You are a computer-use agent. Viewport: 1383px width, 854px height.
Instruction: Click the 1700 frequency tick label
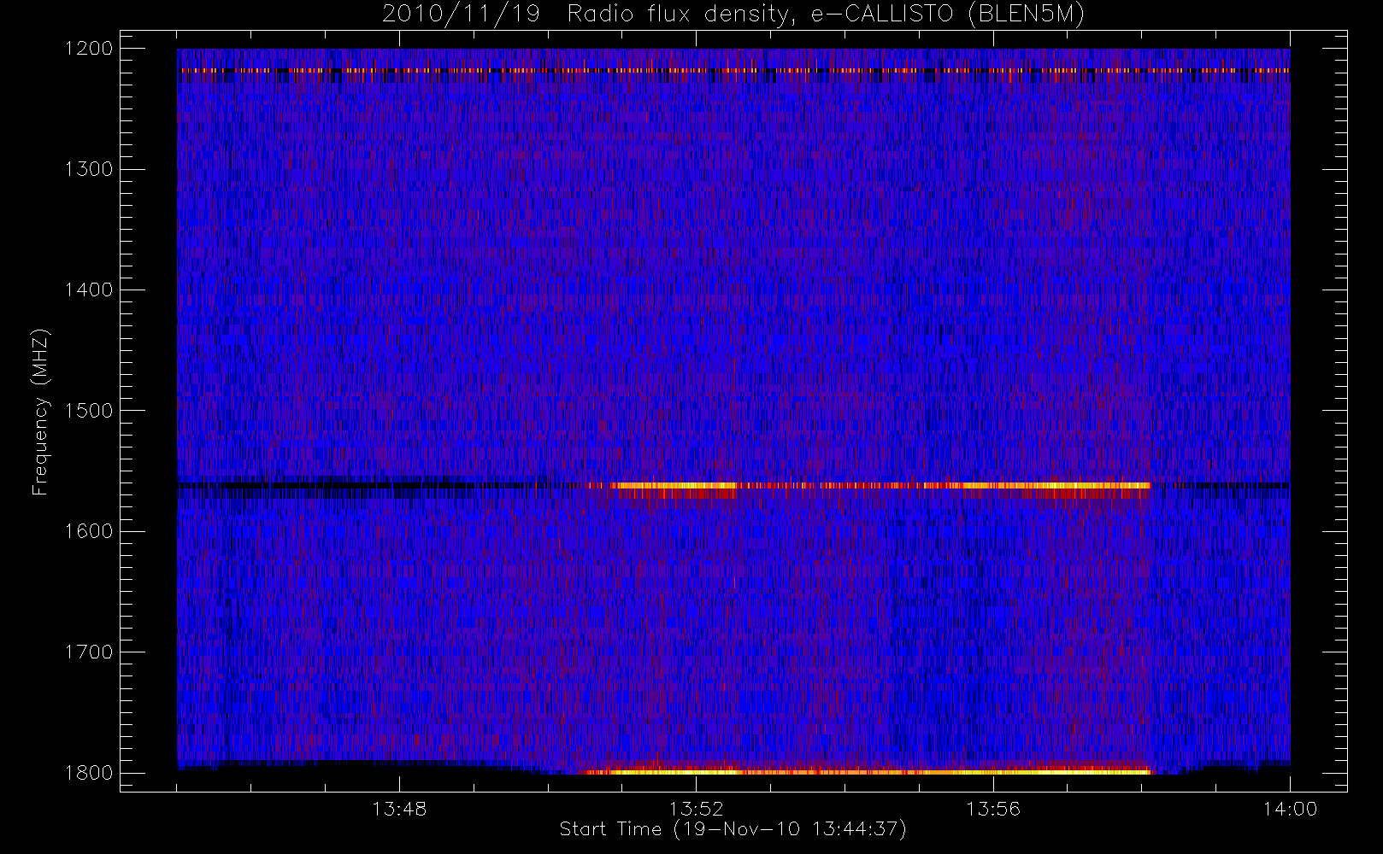(89, 652)
